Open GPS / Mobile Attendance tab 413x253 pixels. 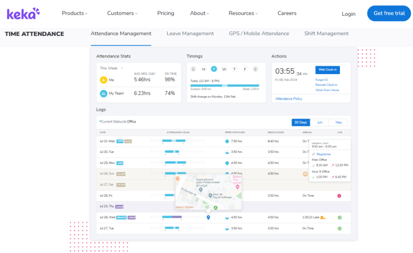pos(259,34)
